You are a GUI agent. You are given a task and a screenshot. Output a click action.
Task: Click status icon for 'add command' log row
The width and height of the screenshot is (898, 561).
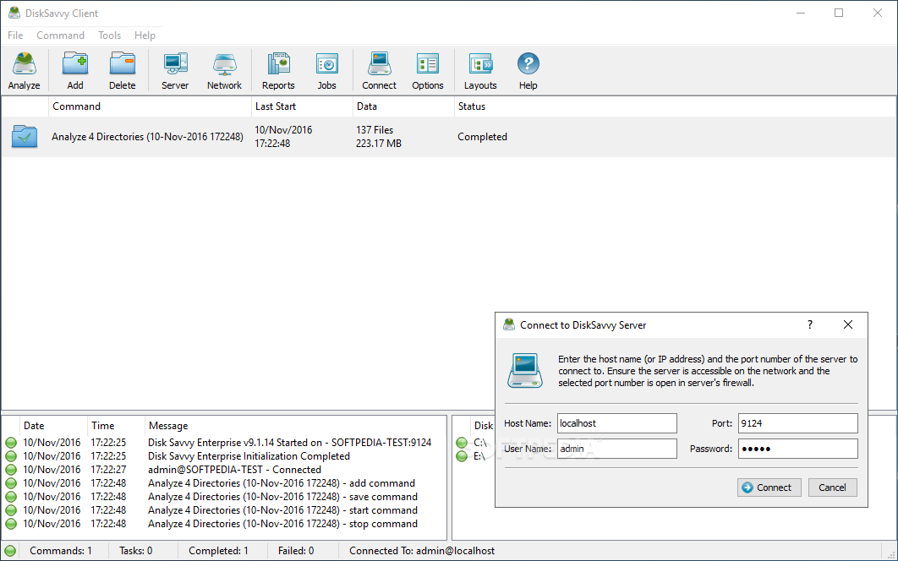click(11, 483)
